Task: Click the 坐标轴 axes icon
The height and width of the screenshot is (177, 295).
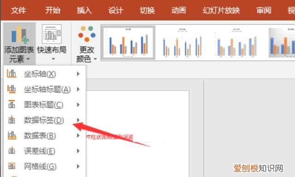Action: (x=12, y=74)
